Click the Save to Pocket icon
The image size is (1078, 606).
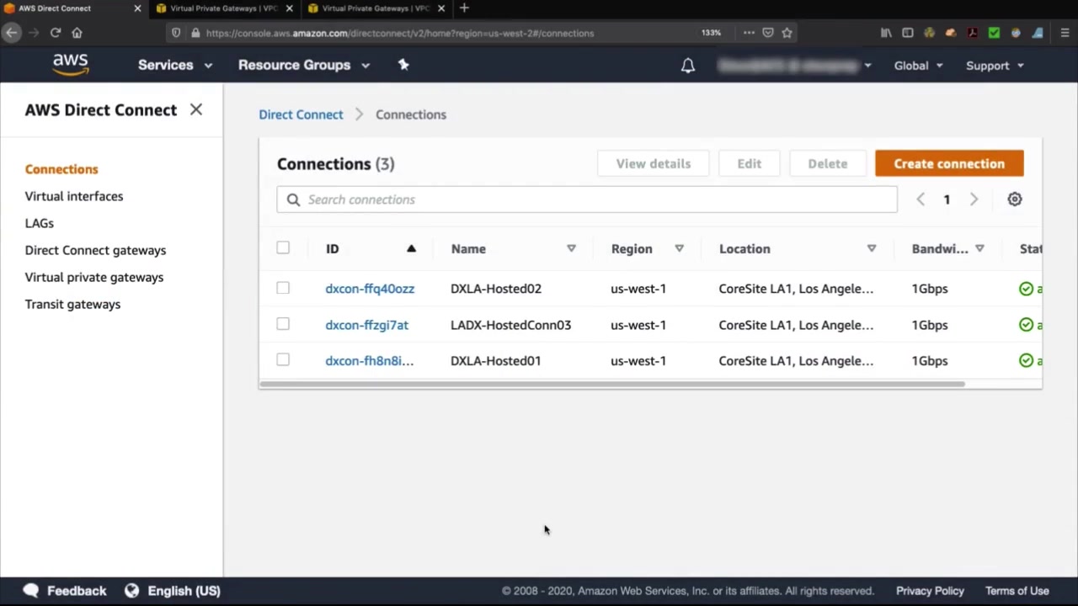(768, 33)
